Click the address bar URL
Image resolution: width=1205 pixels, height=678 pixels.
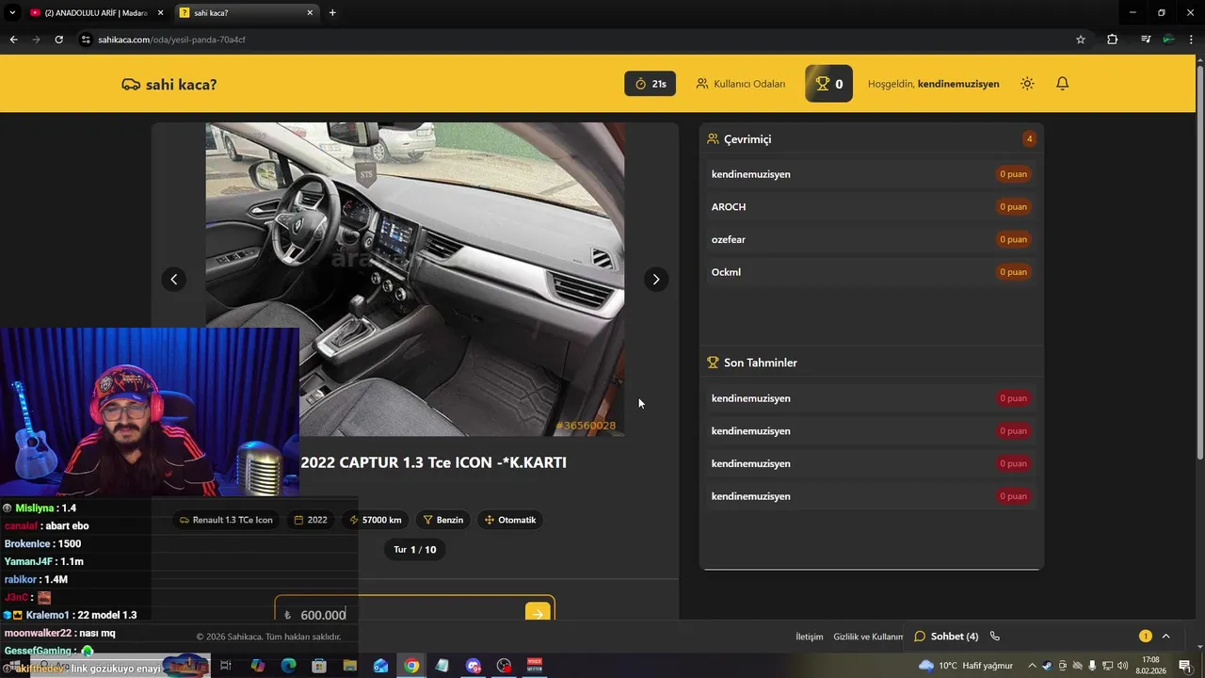(172, 40)
